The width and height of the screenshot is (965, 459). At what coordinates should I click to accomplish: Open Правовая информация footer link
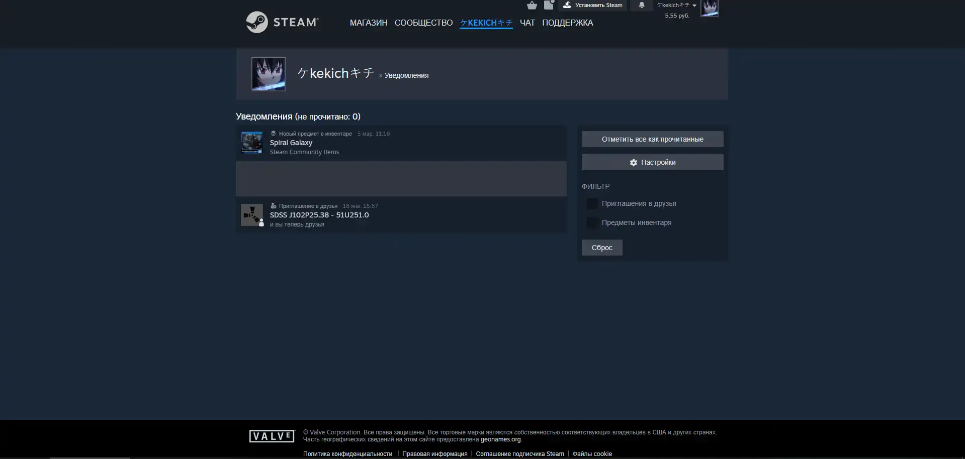[435, 454]
